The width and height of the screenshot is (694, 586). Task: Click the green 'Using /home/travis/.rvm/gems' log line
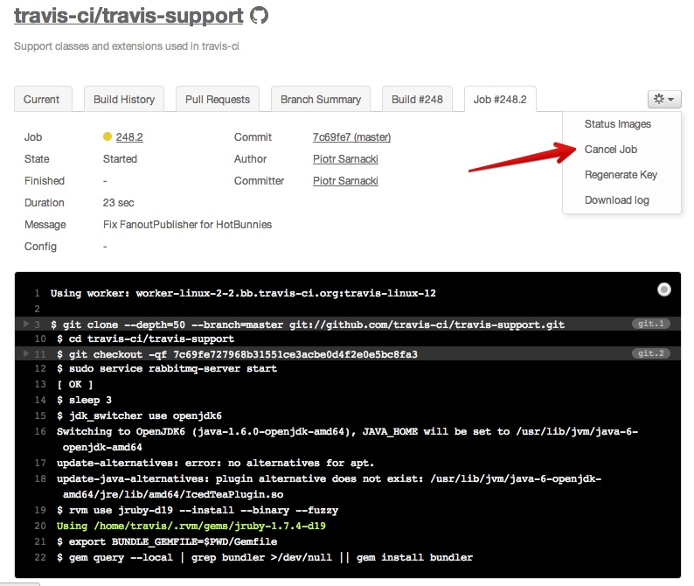(x=191, y=526)
